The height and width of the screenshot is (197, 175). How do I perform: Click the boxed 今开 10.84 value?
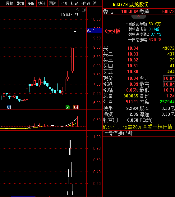(x=169, y=78)
